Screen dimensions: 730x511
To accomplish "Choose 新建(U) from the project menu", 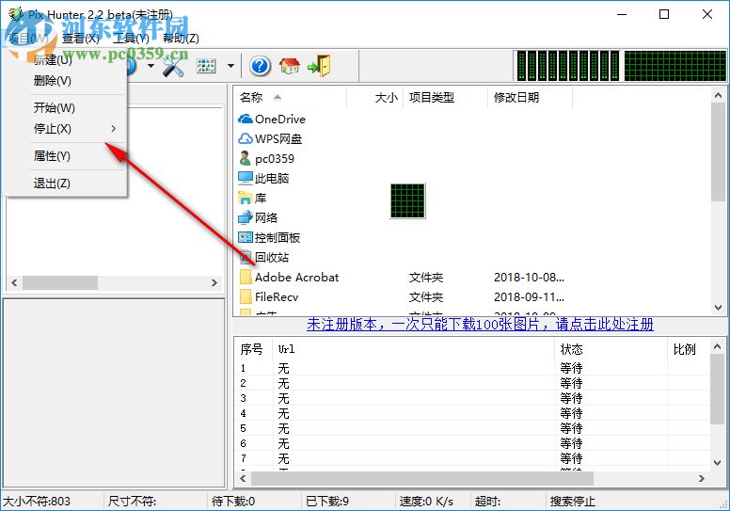I will [53, 59].
